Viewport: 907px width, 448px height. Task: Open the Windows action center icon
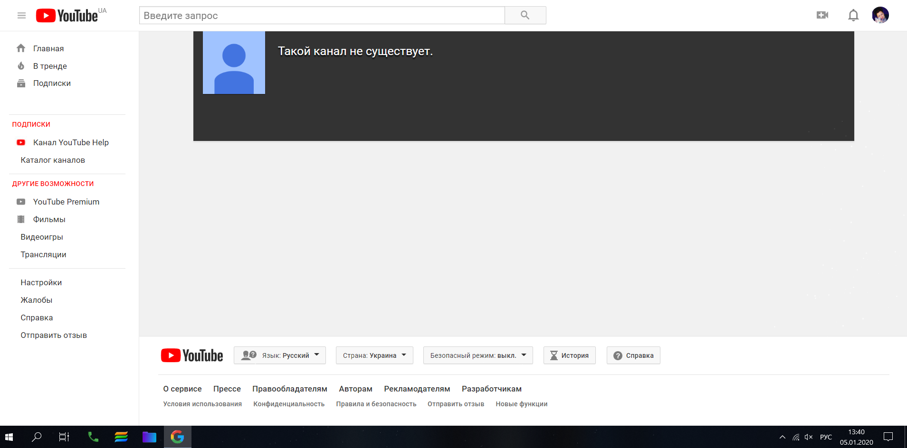pyautogui.click(x=888, y=437)
